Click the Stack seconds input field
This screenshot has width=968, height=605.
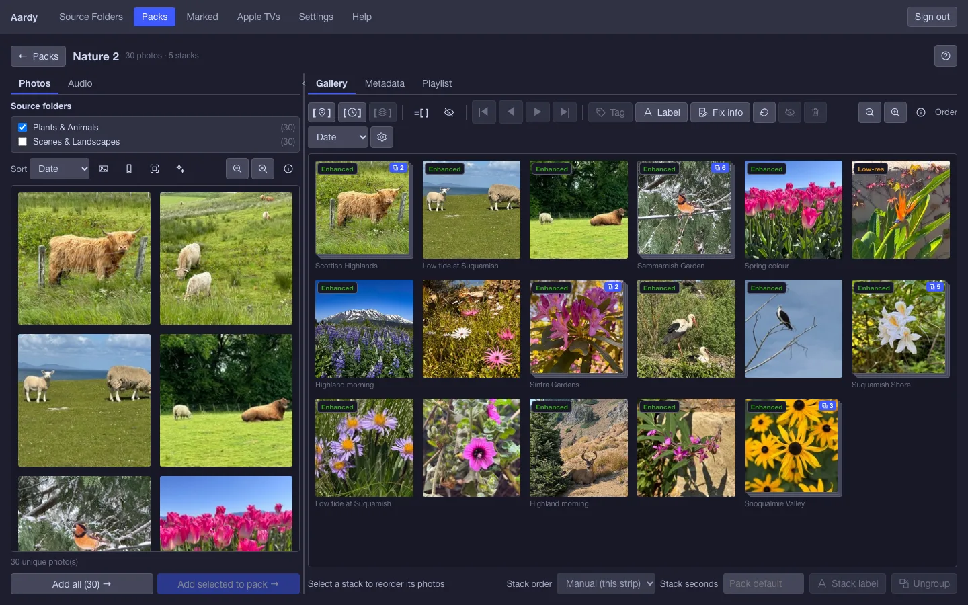pos(763,583)
